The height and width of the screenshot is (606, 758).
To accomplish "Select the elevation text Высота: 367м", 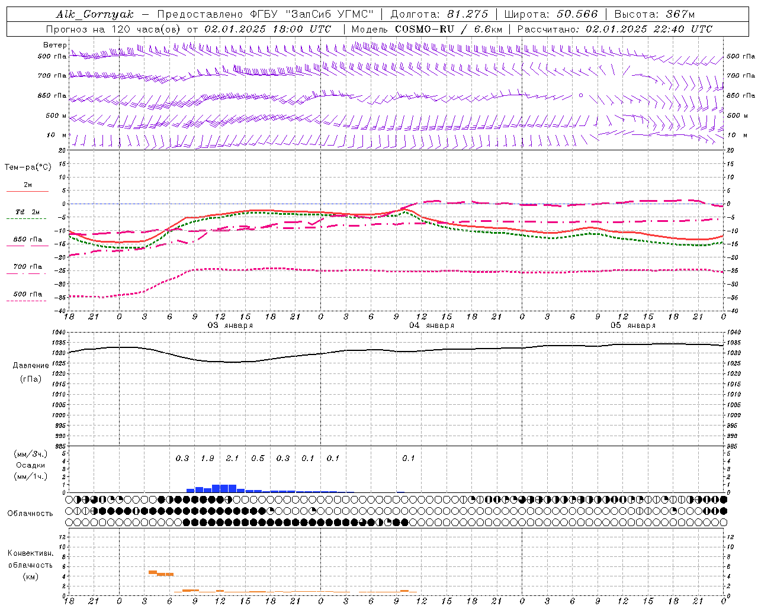I will pyautogui.click(x=654, y=14).
